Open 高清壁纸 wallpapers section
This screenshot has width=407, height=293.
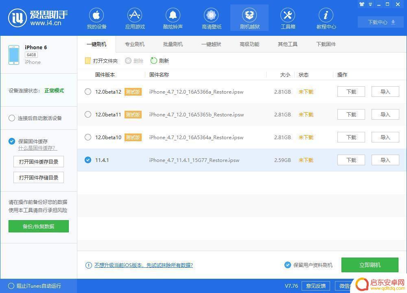point(211,18)
